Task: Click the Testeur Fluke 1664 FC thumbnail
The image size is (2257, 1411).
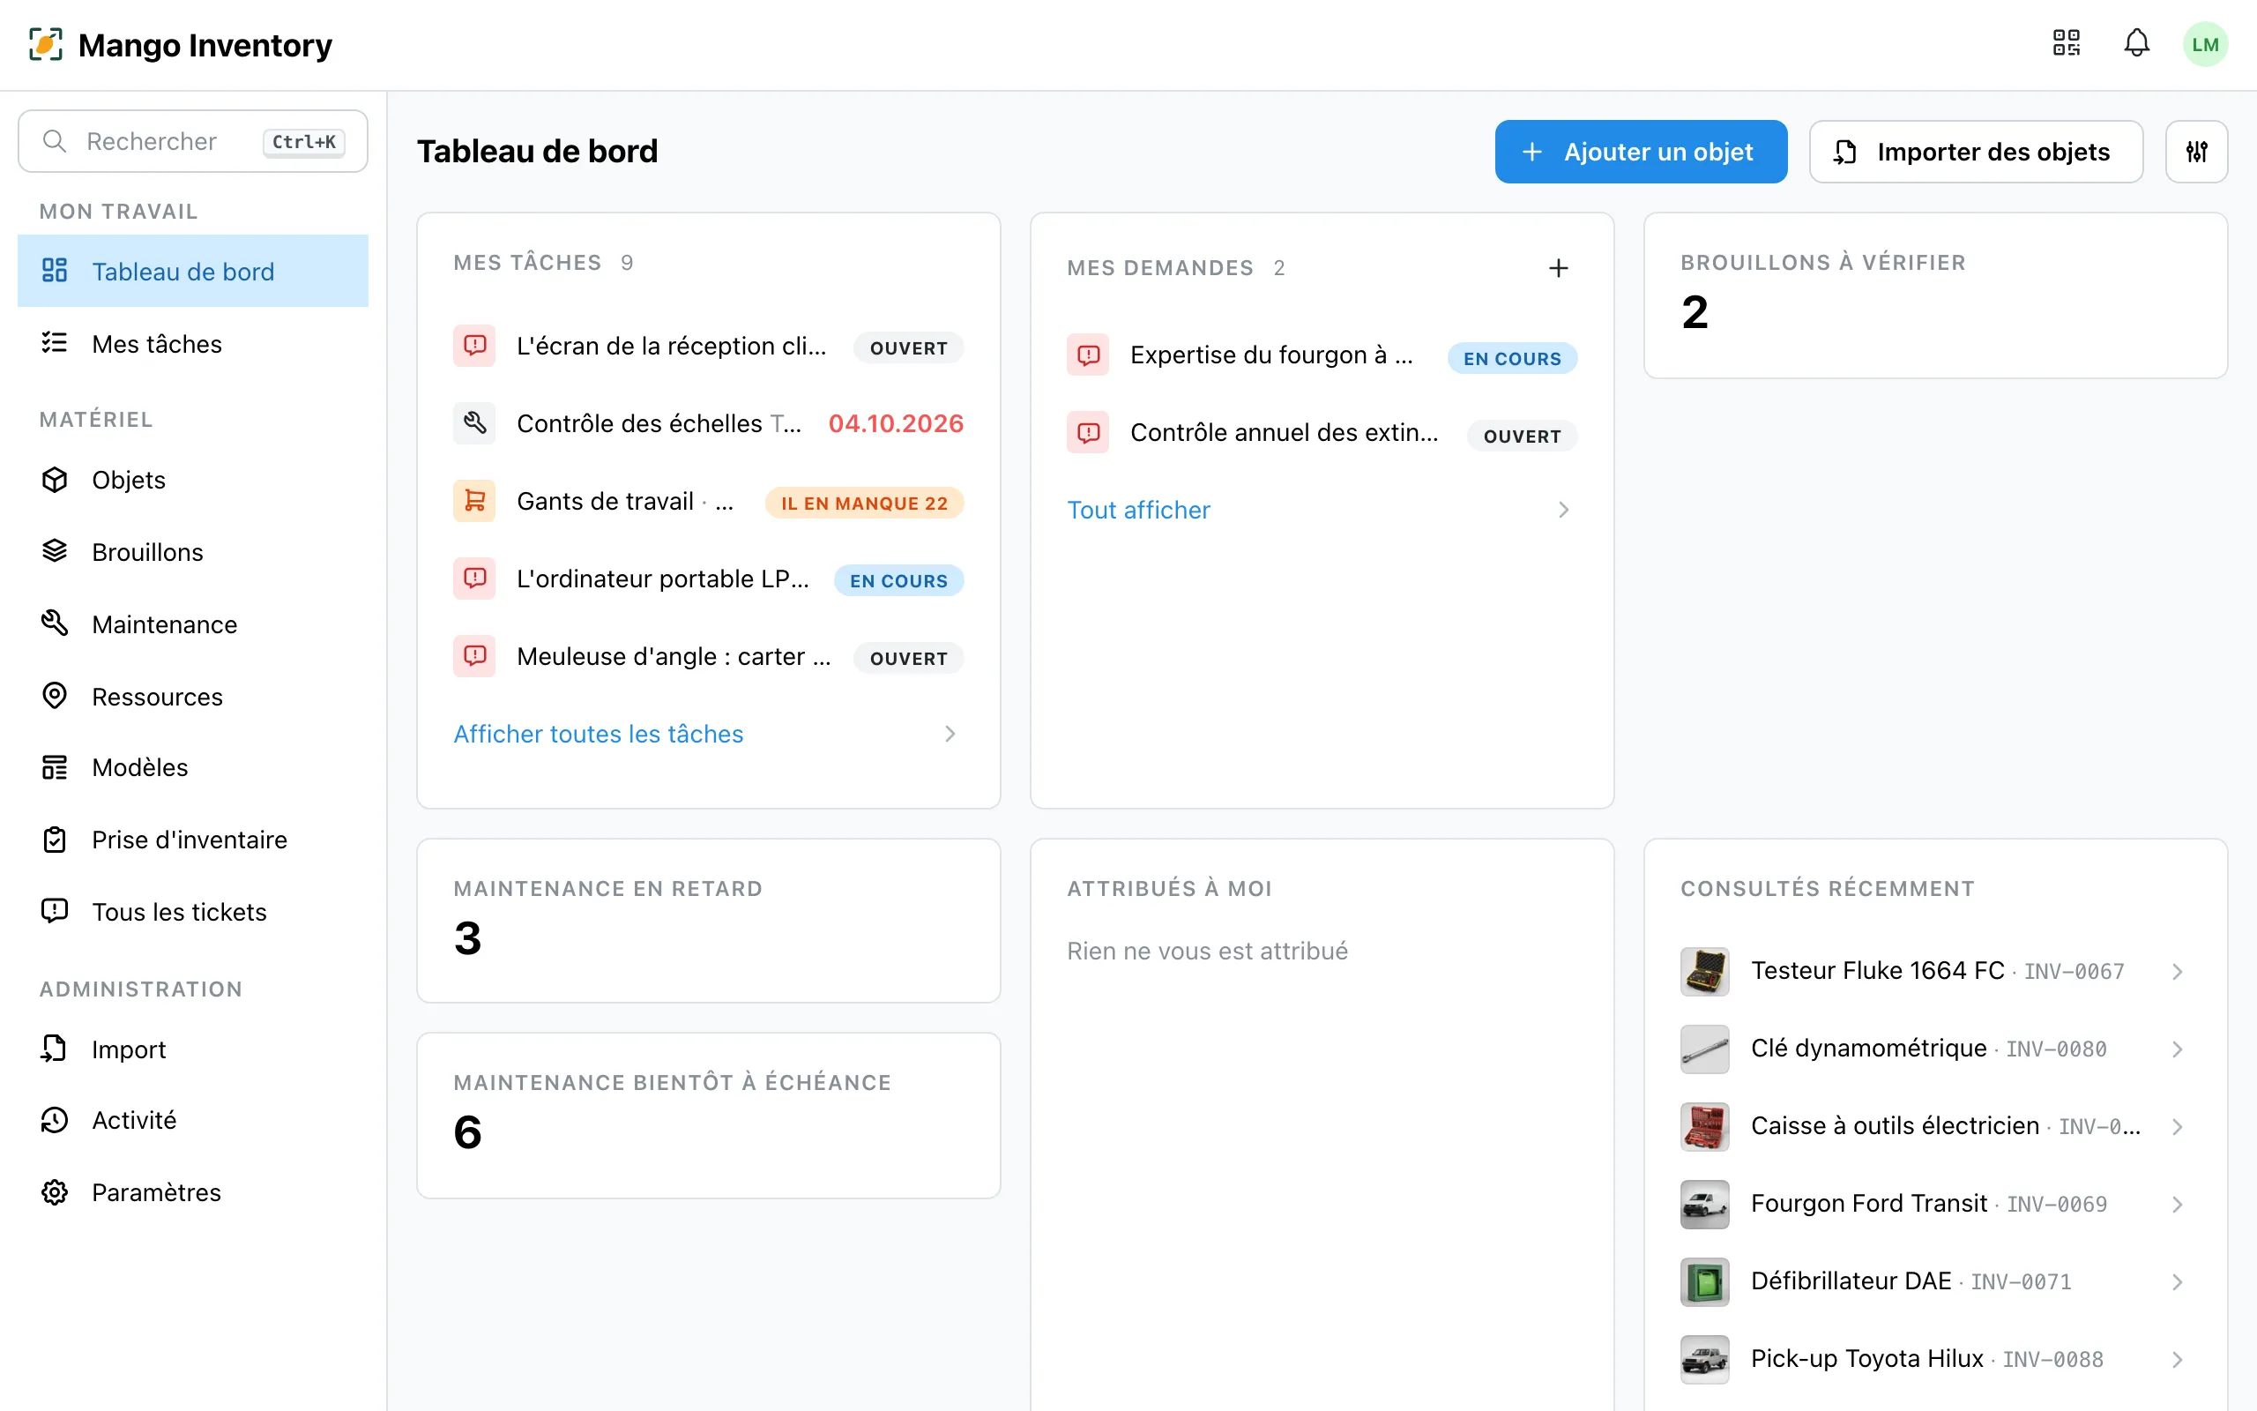Action: (x=1704, y=972)
